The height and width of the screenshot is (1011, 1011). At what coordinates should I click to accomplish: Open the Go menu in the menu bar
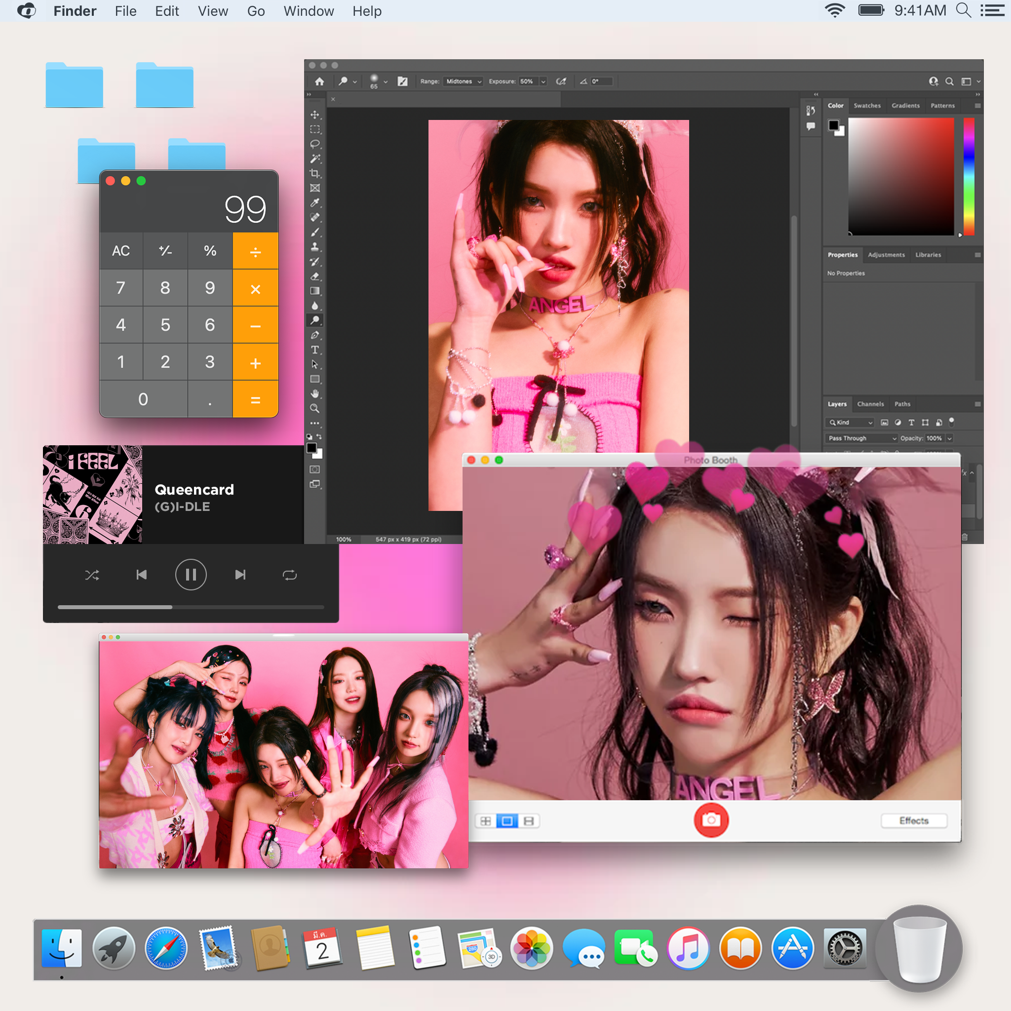(x=256, y=11)
